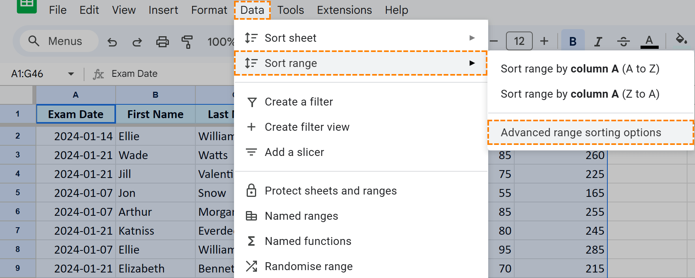Click the search icon in Menus box
The height and width of the screenshot is (278, 695).
coord(34,41)
